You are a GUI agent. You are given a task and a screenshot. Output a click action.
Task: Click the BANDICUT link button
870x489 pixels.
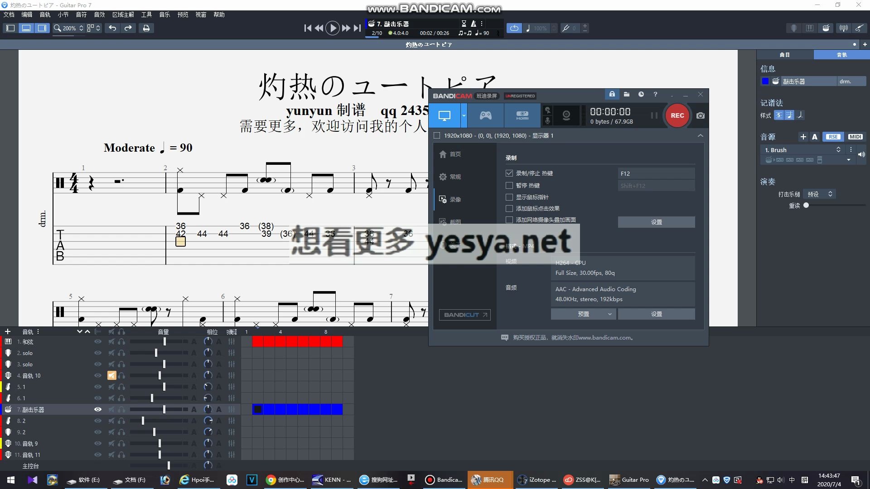click(465, 315)
